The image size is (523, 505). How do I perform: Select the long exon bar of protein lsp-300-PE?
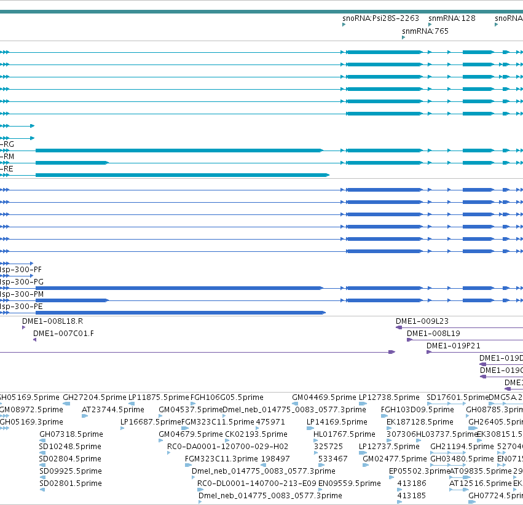coord(181,313)
